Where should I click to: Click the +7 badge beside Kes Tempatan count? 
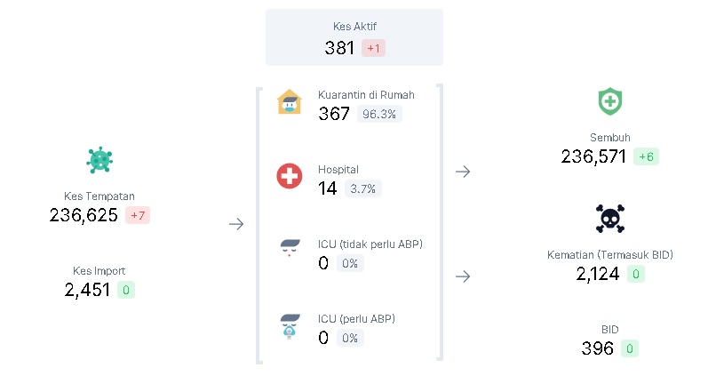click(x=138, y=215)
